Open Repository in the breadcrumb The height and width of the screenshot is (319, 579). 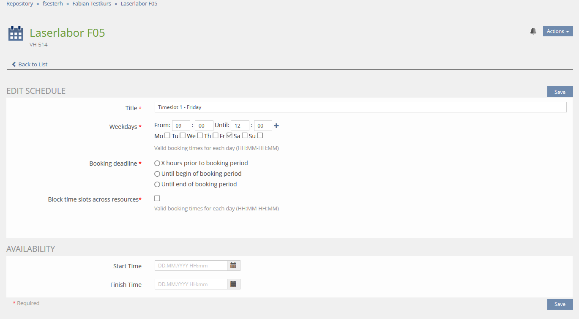click(19, 4)
